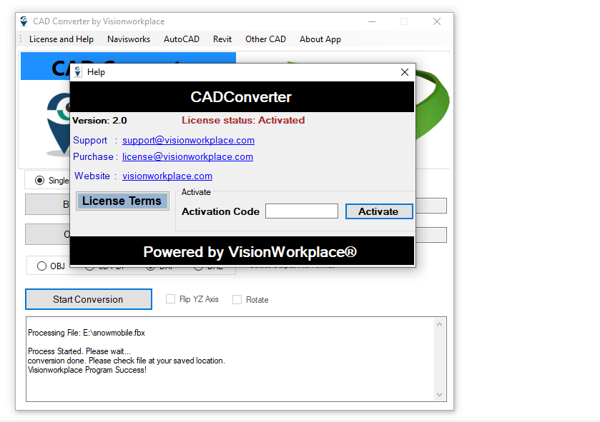This screenshot has height=422, width=600.
Task: Click the log scrollbar up arrow
Action: [439, 324]
